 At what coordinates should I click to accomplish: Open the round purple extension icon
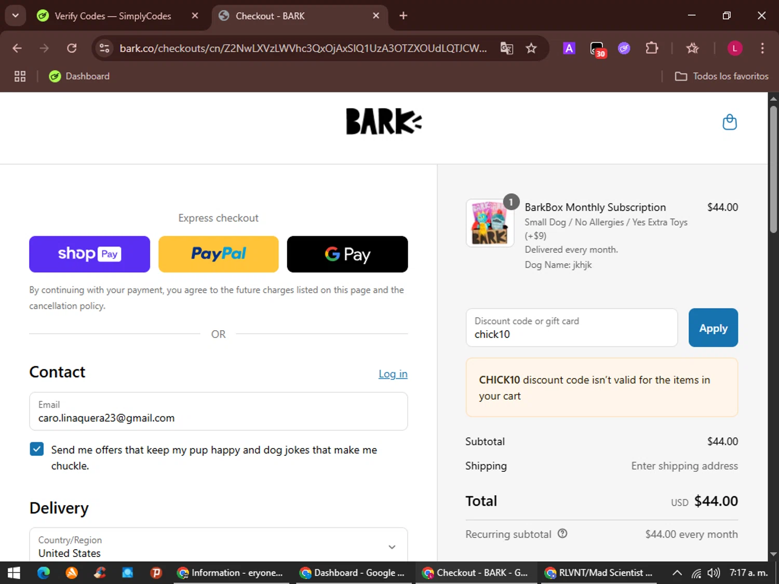[x=624, y=48]
